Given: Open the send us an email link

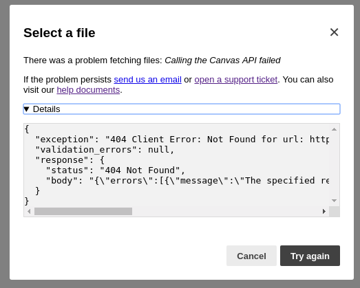Looking at the screenshot, I should pos(147,80).
